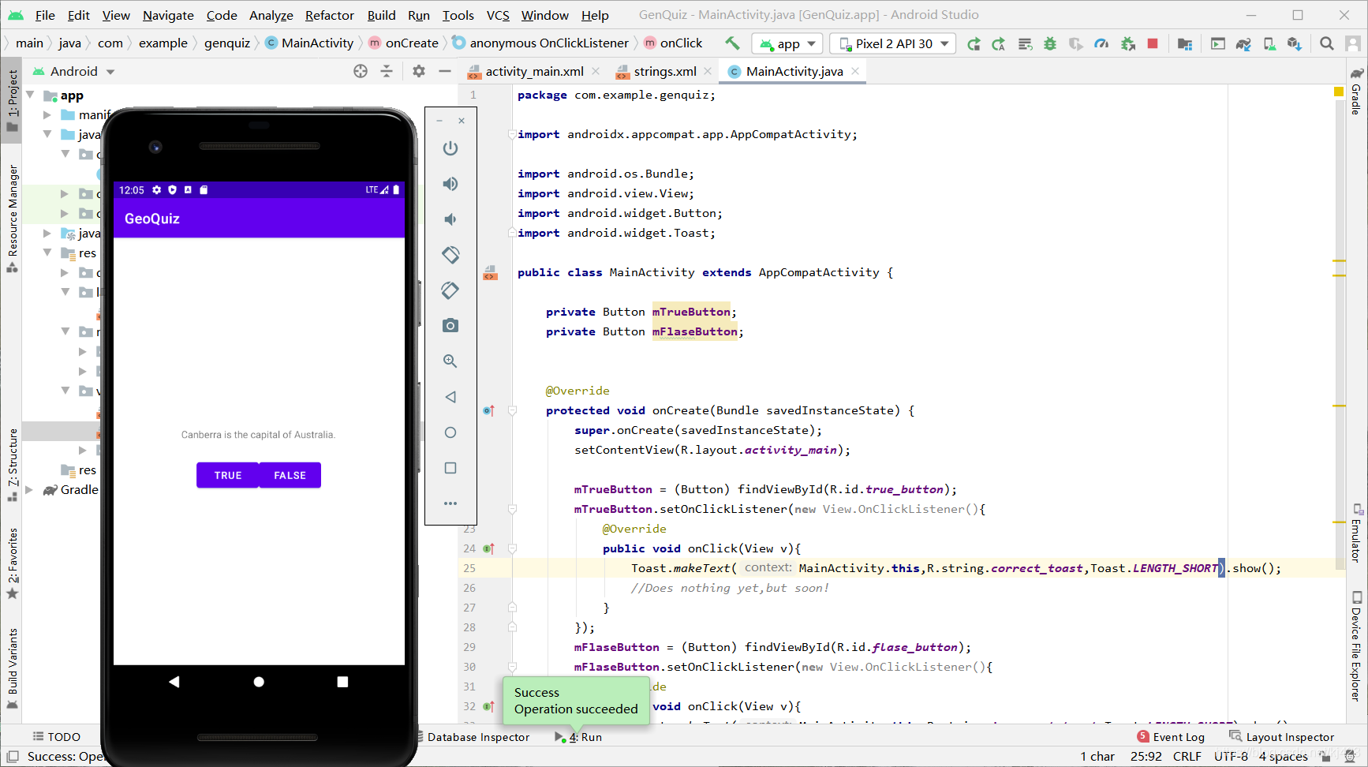Open emulator extended controls (three dots)

pos(450,503)
